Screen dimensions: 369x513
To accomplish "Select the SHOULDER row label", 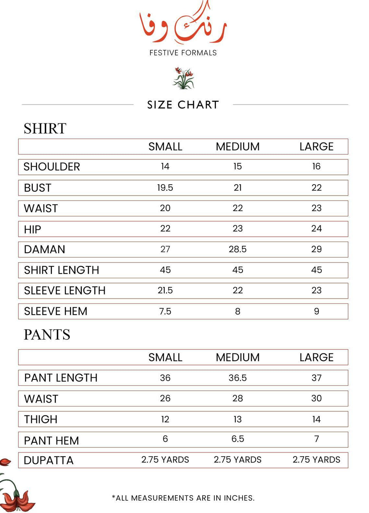I will click(52, 167).
